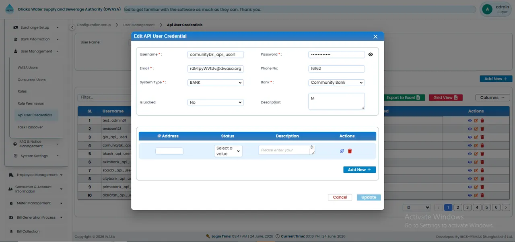Open Consumer Users menu item
The width and height of the screenshot is (515, 242).
pyautogui.click(x=32, y=80)
